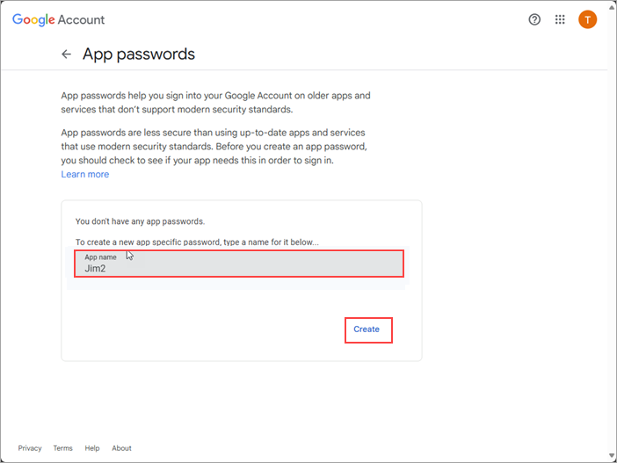The image size is (617, 463).
Task: Click the "You don't have any app passwords" text
Action: pyautogui.click(x=140, y=221)
